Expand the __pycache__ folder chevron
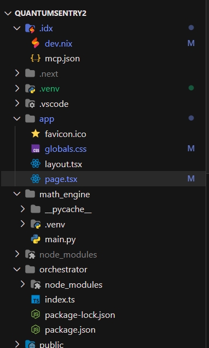209x348 pixels. point(22,209)
